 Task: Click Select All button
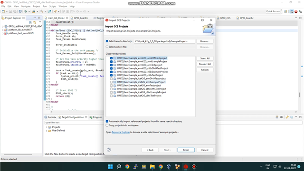[205, 58]
